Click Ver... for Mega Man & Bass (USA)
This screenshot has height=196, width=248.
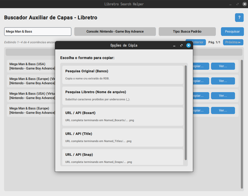[223, 66]
